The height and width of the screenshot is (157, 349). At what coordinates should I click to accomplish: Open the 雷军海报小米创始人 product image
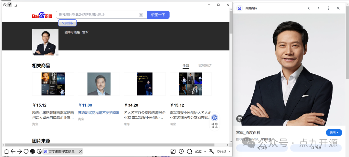[x=191, y=84]
